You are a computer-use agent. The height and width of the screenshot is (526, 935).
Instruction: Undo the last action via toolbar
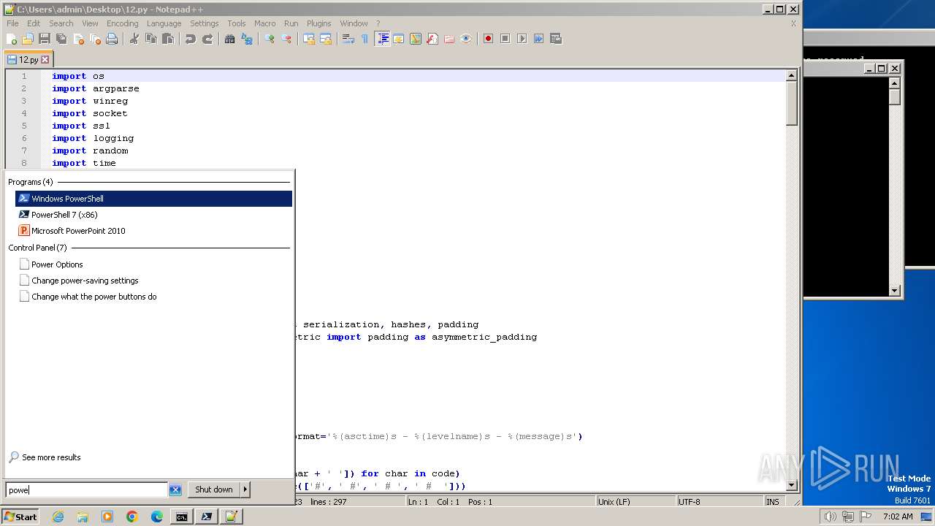pyautogui.click(x=191, y=39)
